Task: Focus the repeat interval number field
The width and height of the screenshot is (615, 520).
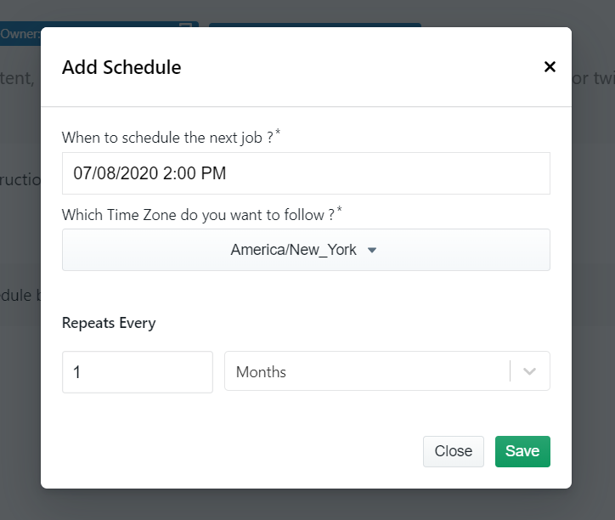Action: click(x=138, y=371)
